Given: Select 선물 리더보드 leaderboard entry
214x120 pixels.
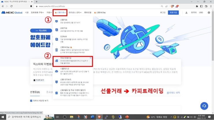Looking at the screenshot, I should point(73,82).
